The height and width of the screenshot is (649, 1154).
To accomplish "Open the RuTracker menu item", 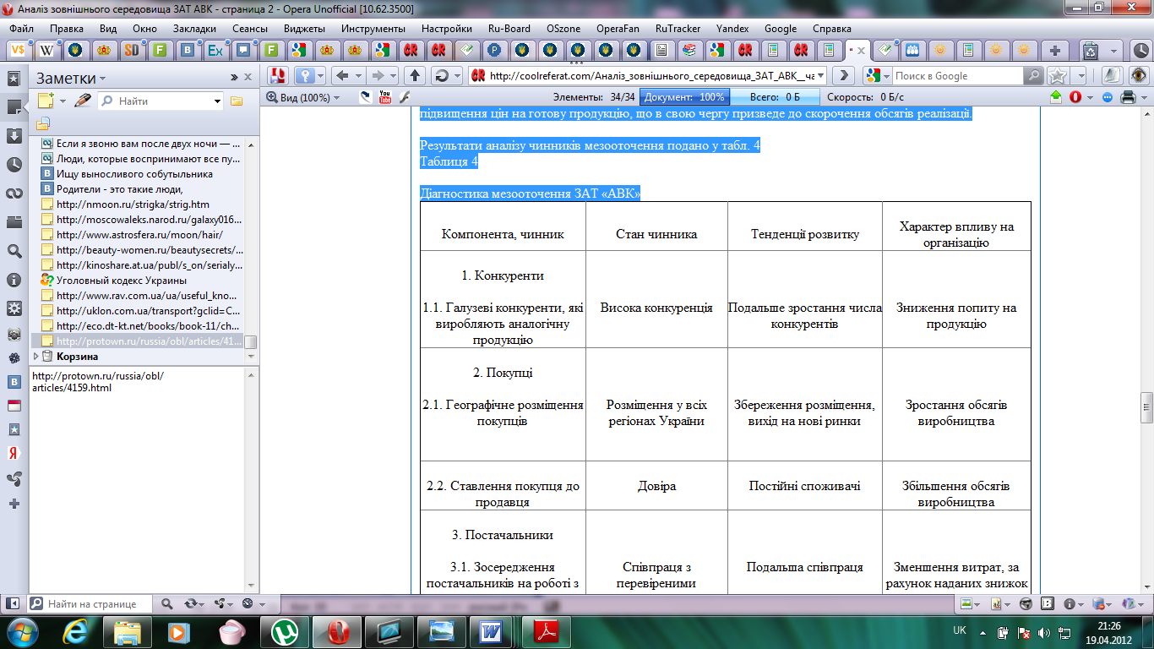I will [x=678, y=28].
